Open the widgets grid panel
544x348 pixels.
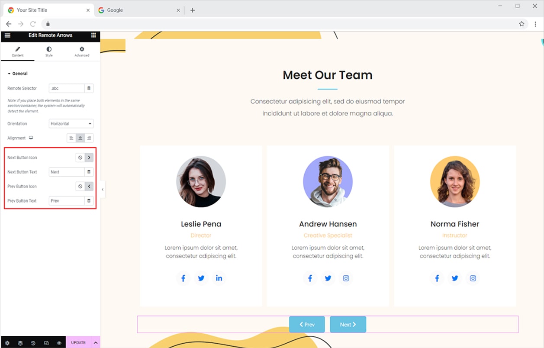tap(93, 35)
